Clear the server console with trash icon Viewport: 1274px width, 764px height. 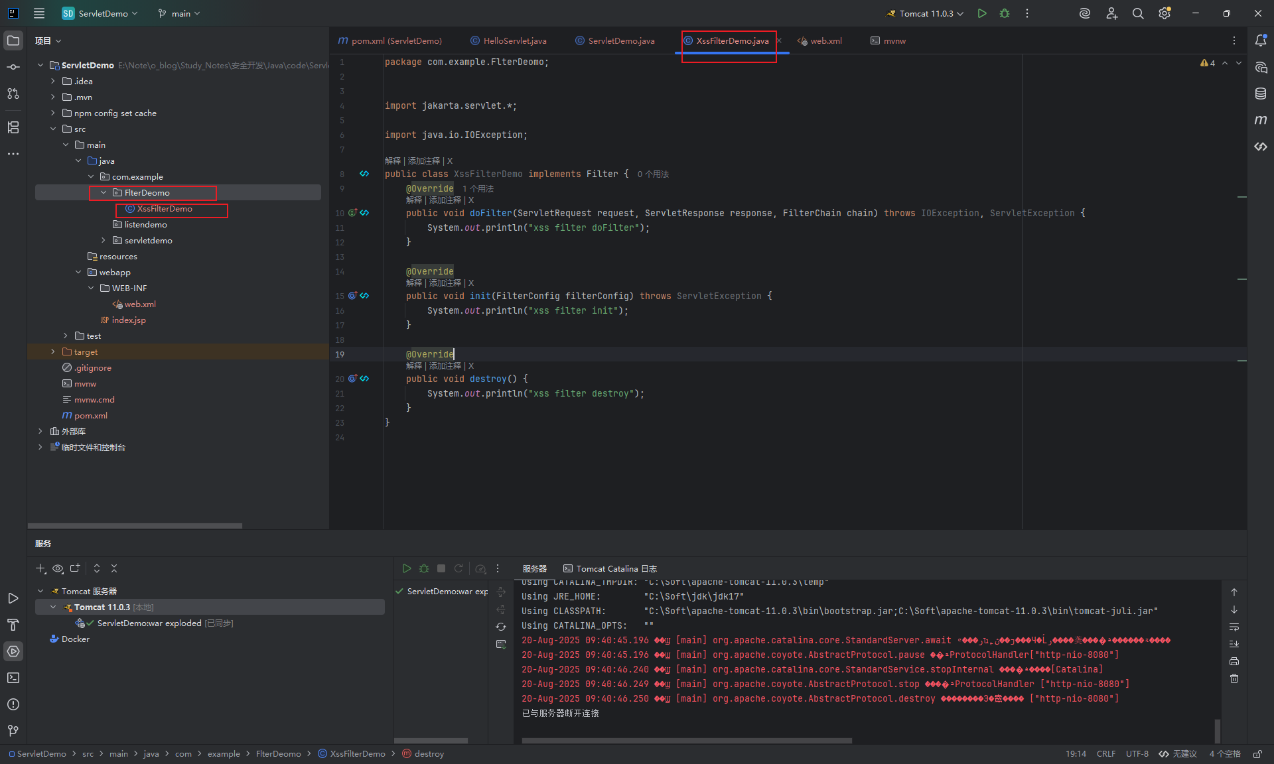pyautogui.click(x=1234, y=678)
